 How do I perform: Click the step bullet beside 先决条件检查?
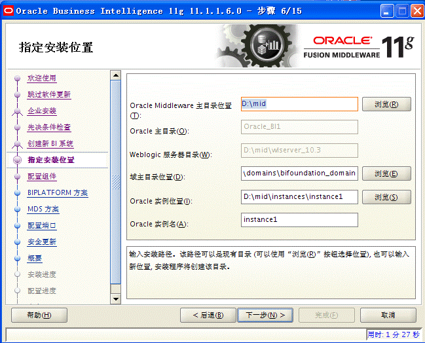[x=17, y=128]
